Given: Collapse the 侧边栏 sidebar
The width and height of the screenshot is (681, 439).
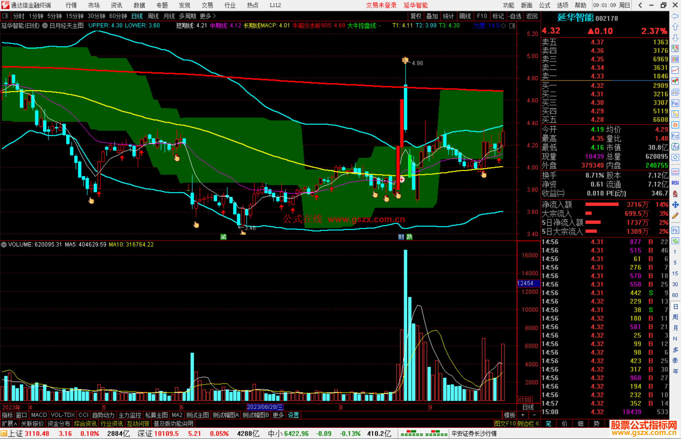Looking at the screenshot, I should click(x=528, y=424).
